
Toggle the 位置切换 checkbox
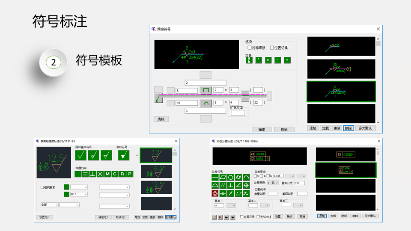coord(272,47)
